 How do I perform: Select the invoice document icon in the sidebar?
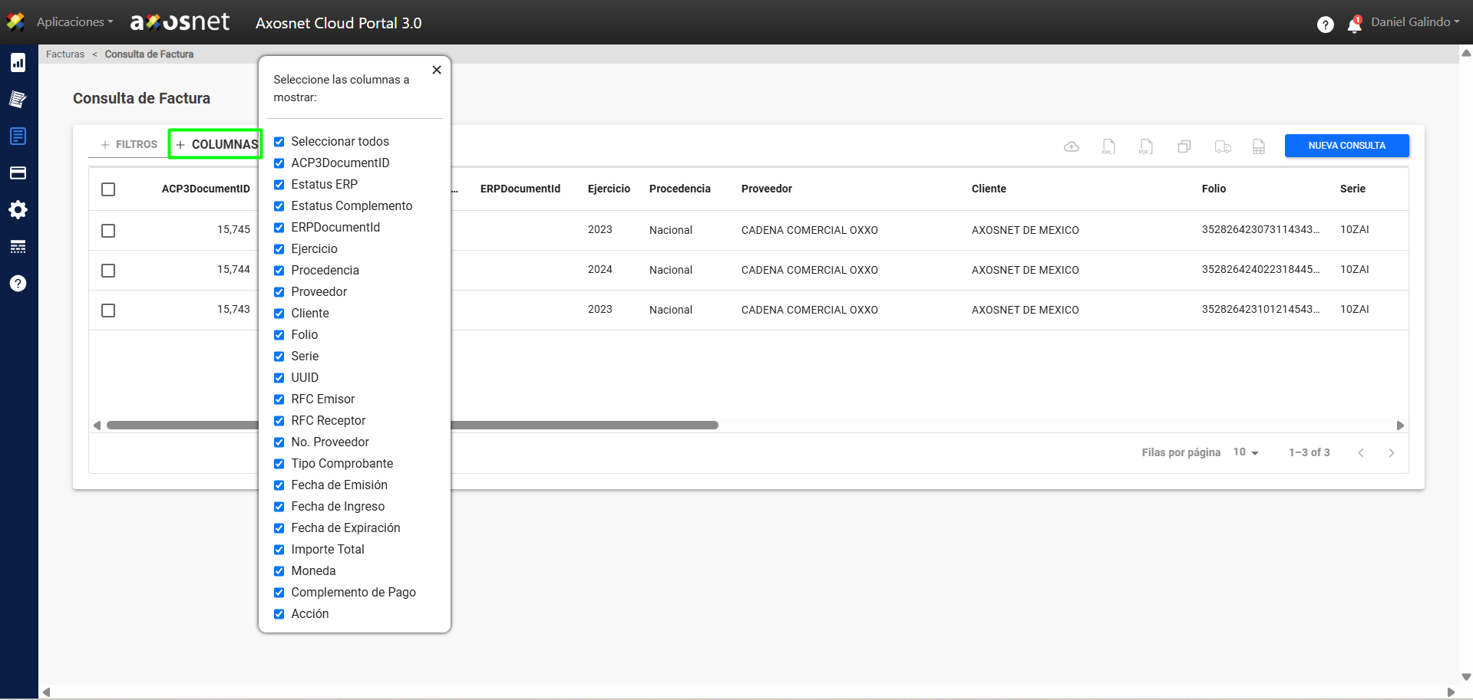coord(18,136)
